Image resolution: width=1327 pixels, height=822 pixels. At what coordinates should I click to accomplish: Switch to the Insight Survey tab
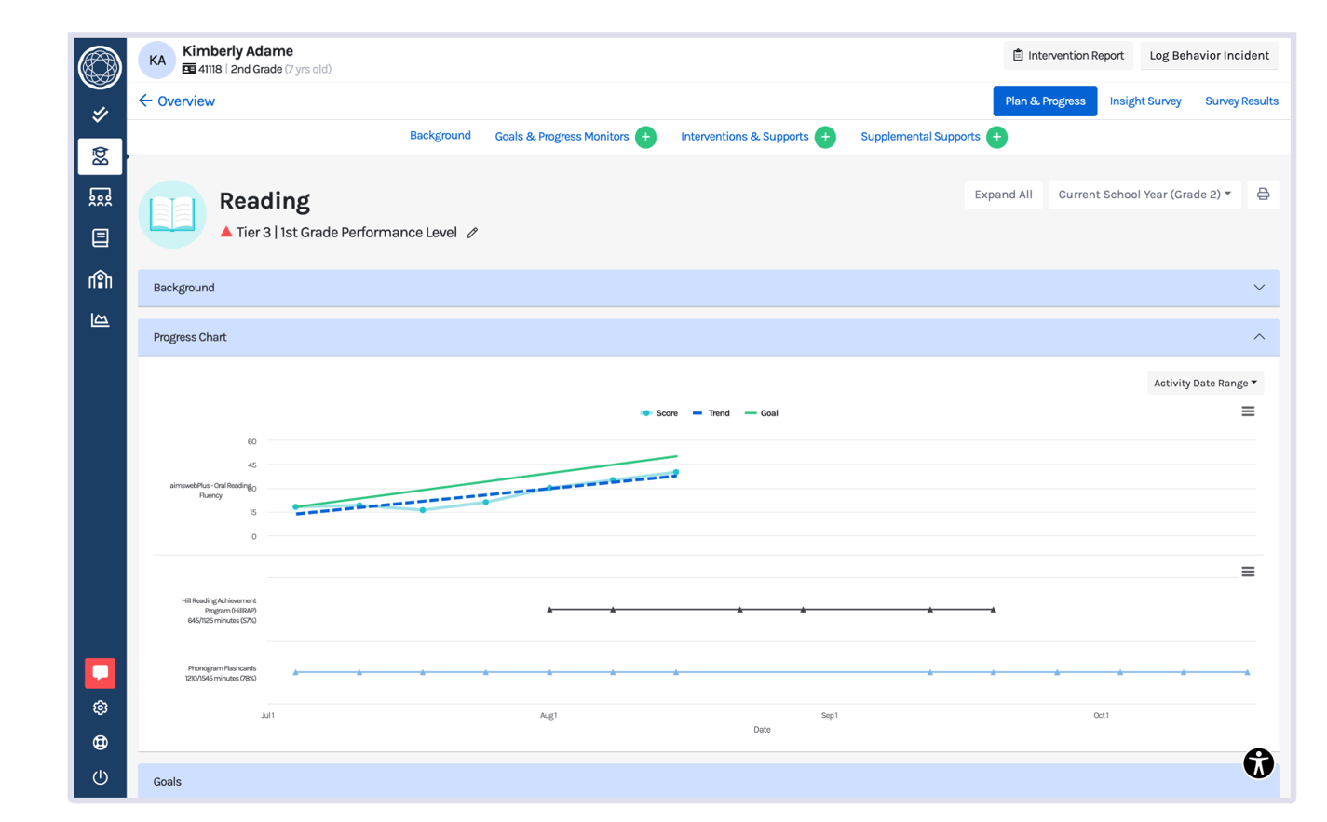pos(1144,101)
